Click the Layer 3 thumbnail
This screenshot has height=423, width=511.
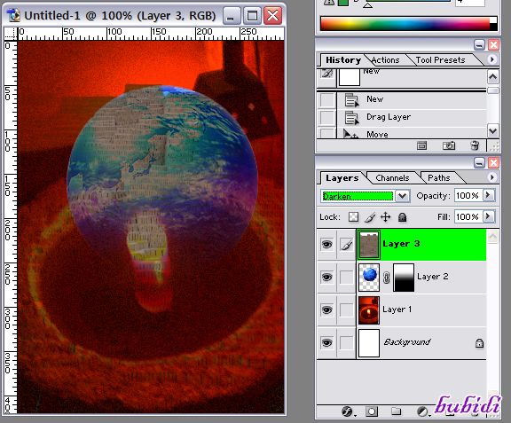[369, 245]
